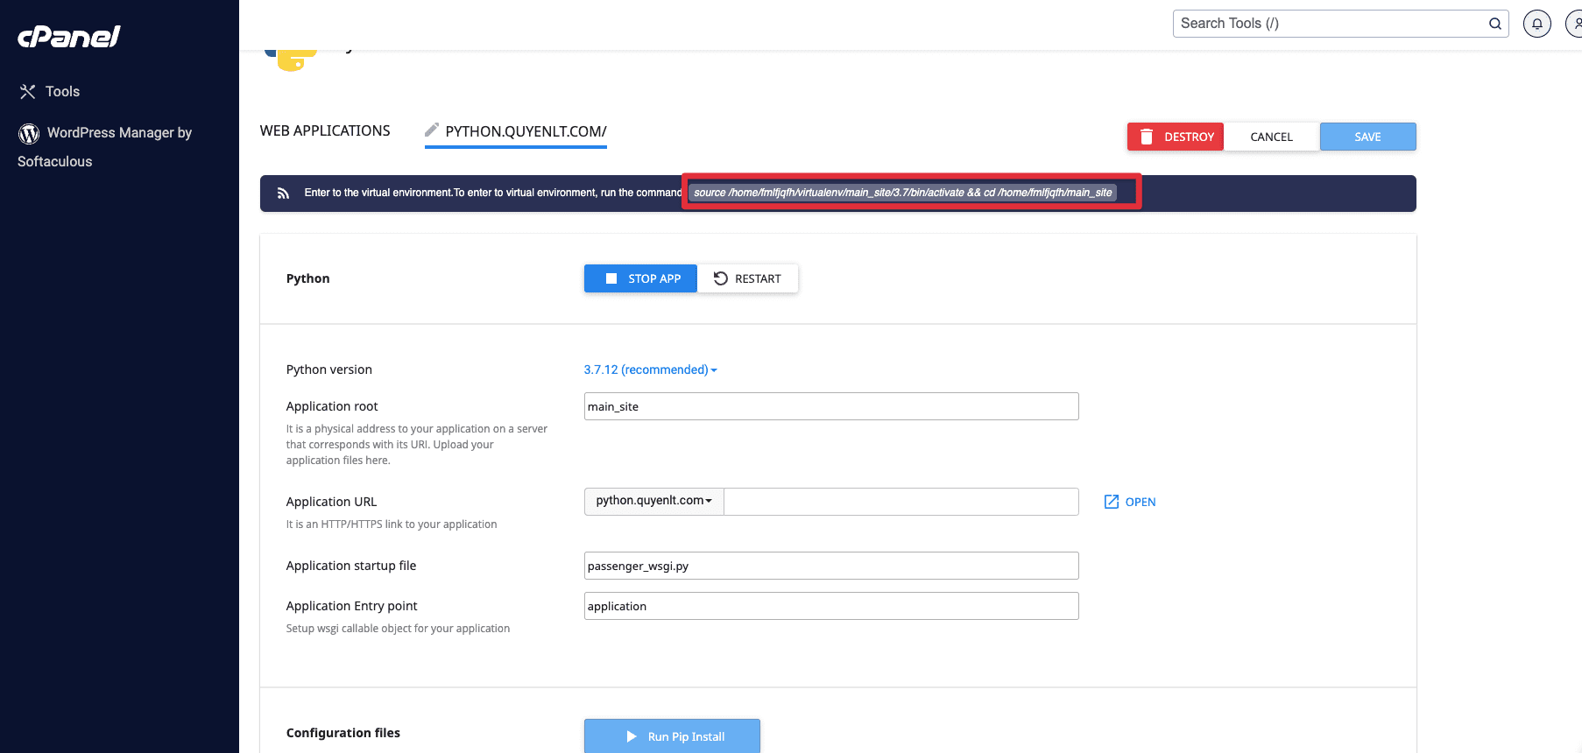Click the Cancel button

[1271, 137]
